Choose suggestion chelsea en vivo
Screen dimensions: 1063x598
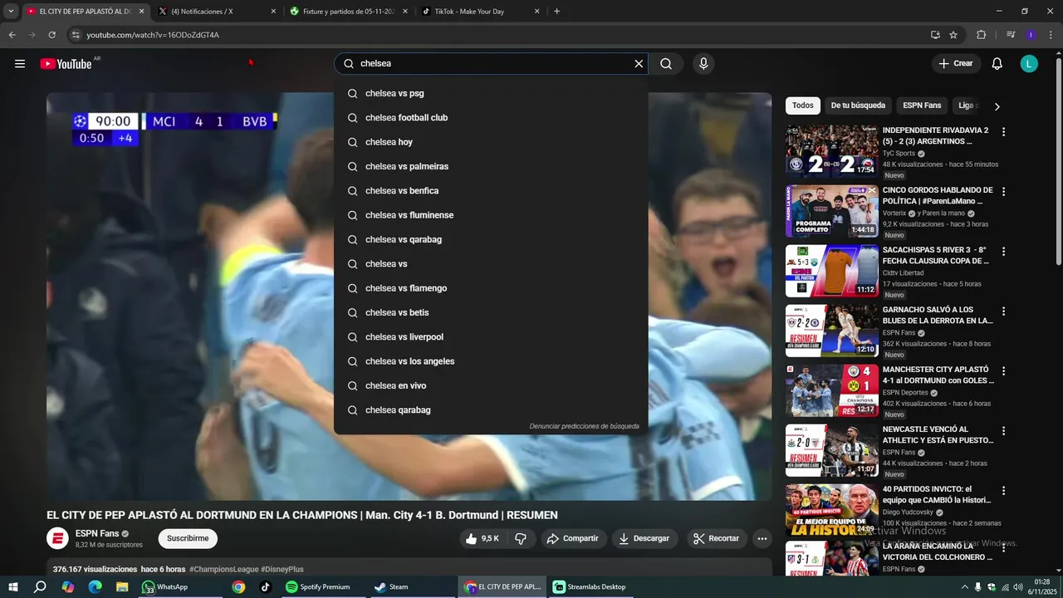(491, 386)
